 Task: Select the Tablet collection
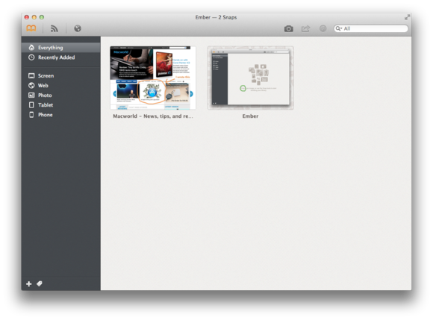[61, 105]
